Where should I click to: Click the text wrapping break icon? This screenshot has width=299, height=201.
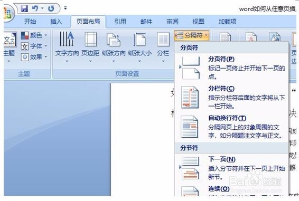point(190,127)
